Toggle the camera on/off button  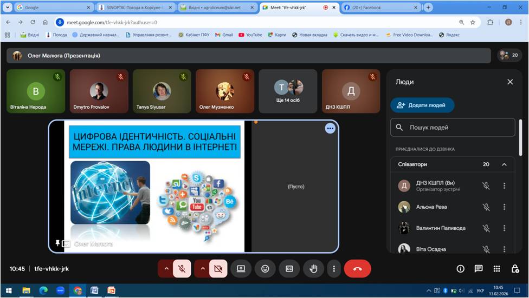click(218, 269)
